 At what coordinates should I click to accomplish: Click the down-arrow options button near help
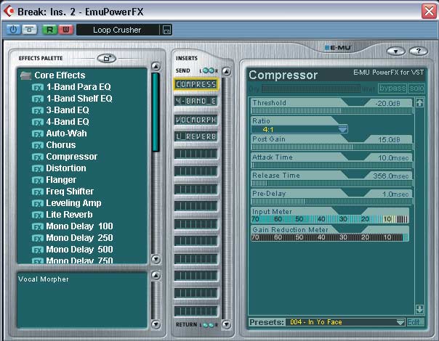pyautogui.click(x=396, y=51)
